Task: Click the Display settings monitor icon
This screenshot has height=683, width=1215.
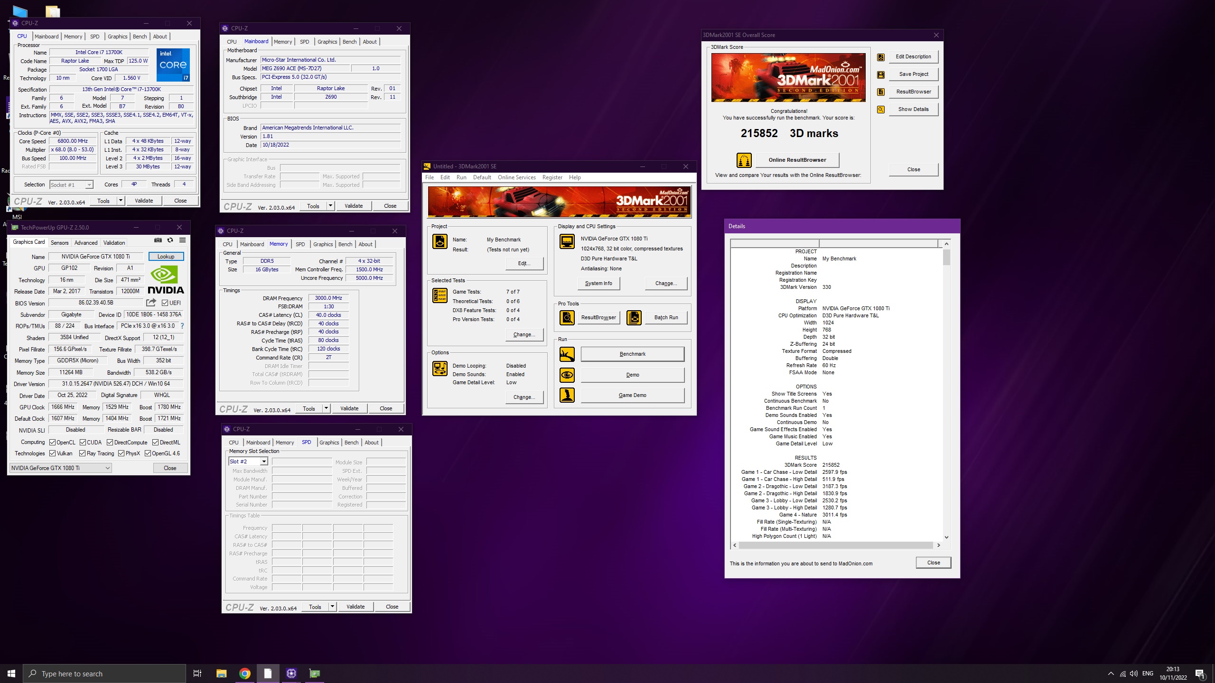Action: click(567, 241)
